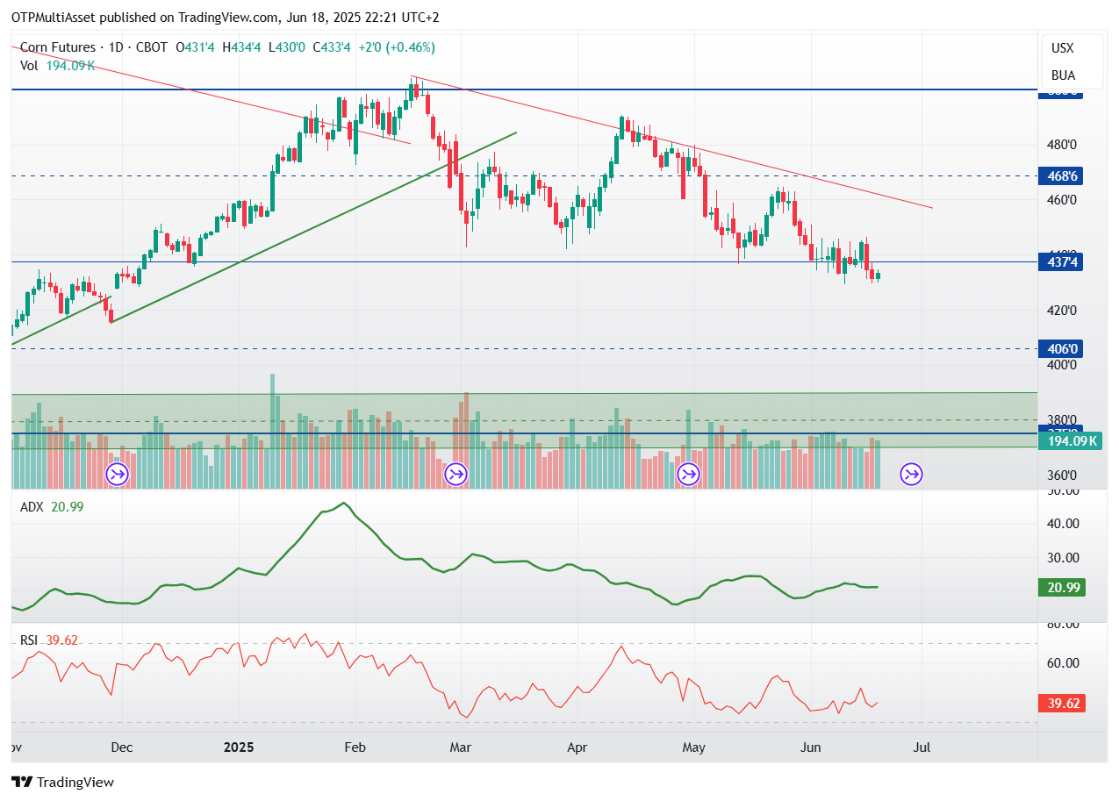The image size is (1119, 801).
Task: Click the Vol 194.09K legend entry
Action: [x=57, y=65]
